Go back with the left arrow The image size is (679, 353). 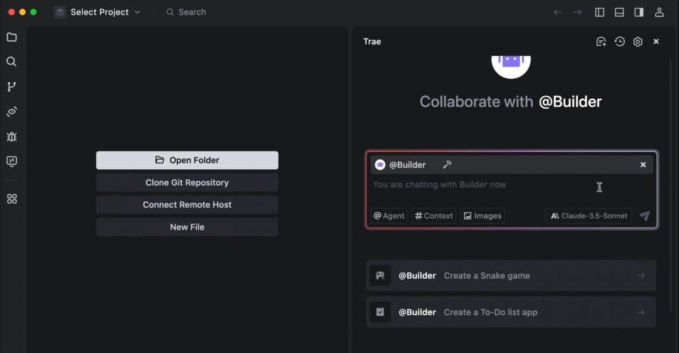[x=558, y=12]
